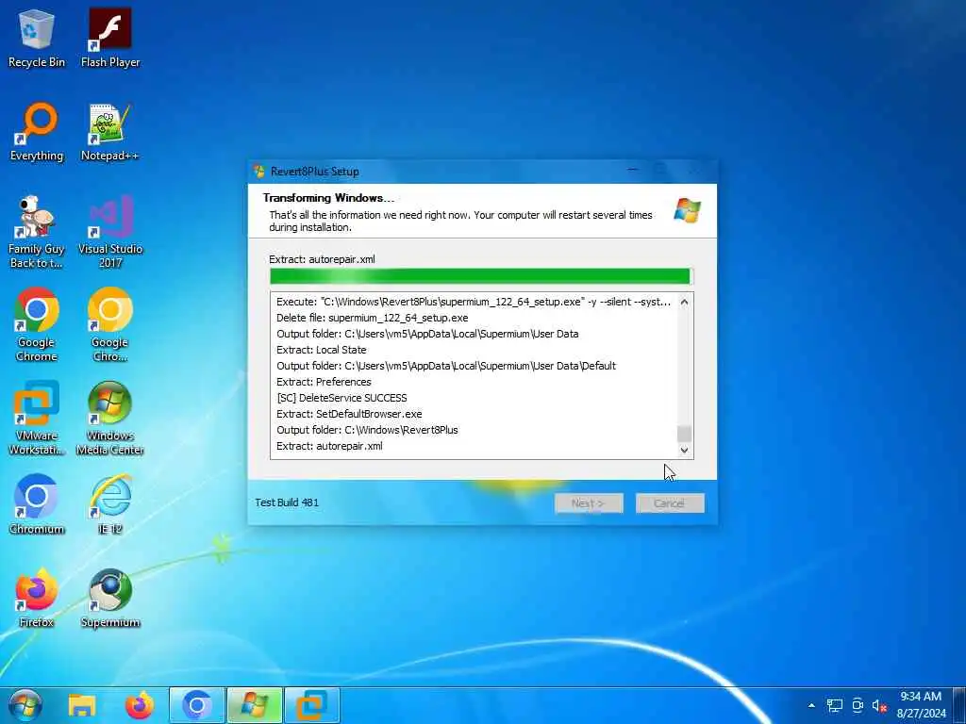
Task: Select log line 'Output folder: C:\Windows\Revert8Plus'
Action: point(367,430)
